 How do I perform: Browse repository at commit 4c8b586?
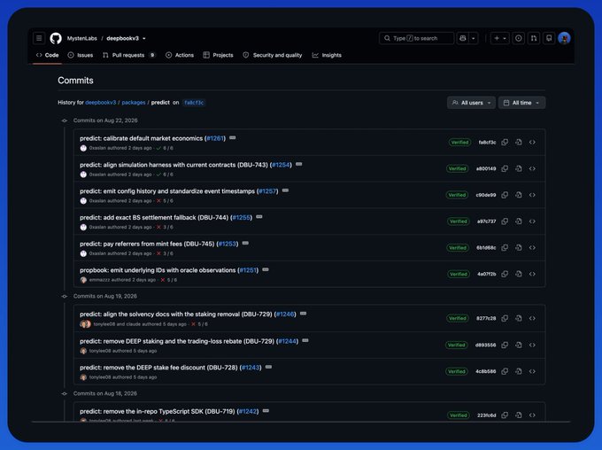click(532, 371)
